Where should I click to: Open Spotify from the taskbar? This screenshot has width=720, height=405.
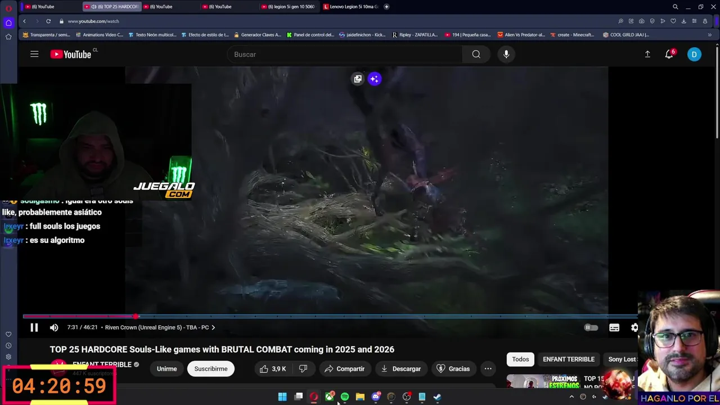(345, 397)
